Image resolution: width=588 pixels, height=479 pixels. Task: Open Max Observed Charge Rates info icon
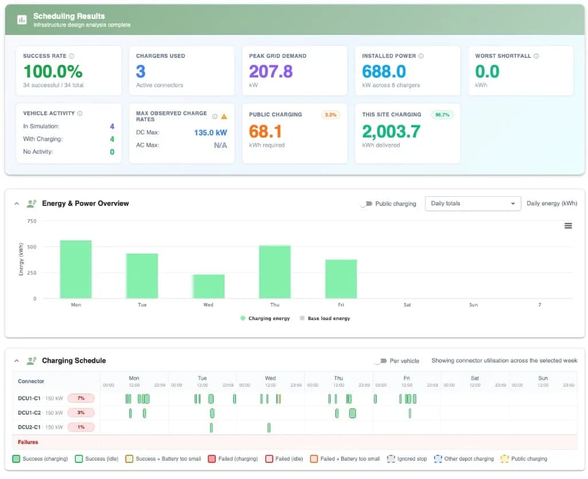point(215,116)
